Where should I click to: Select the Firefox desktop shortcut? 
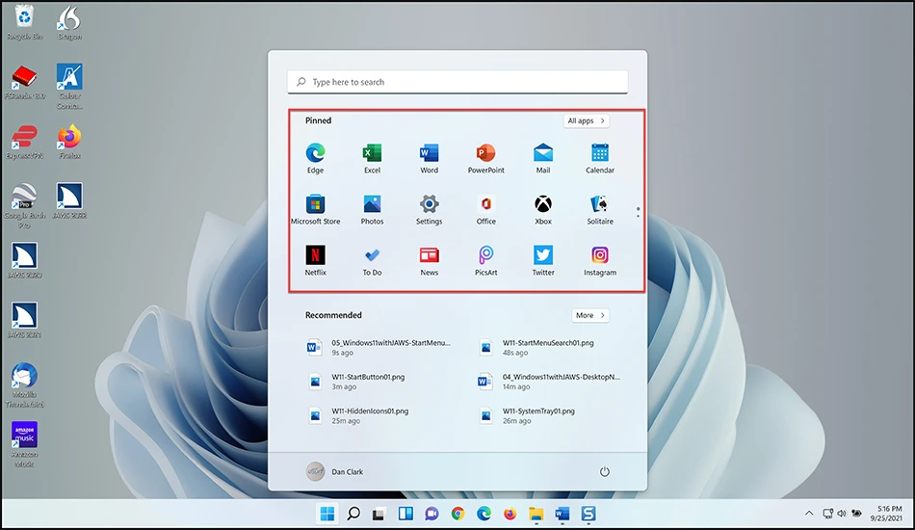[x=69, y=142]
